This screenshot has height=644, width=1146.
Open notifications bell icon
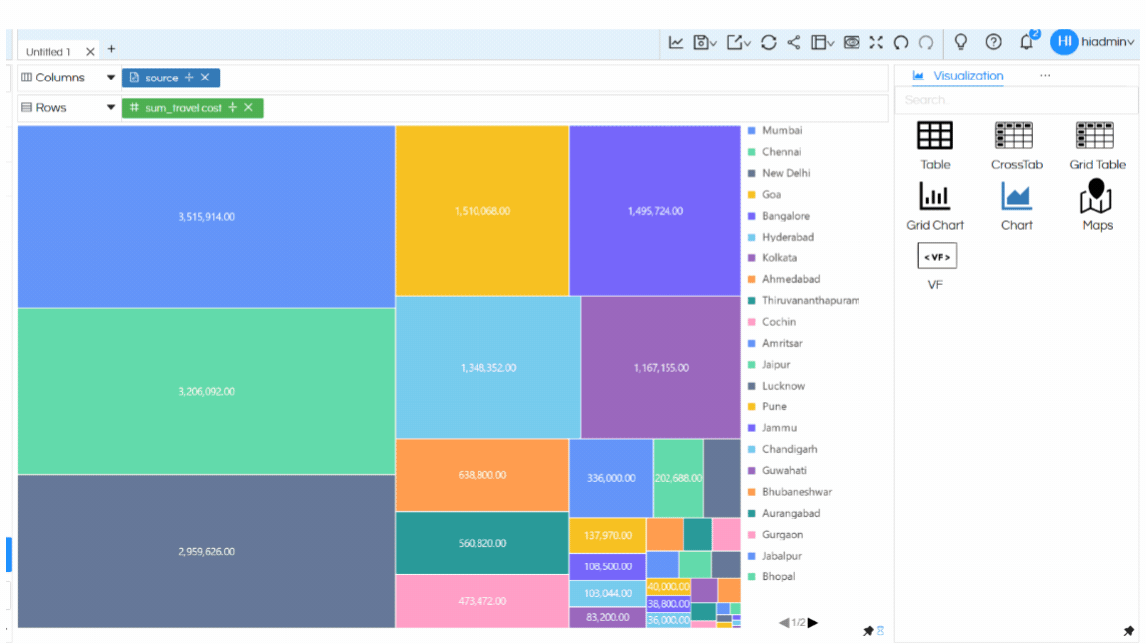pyautogui.click(x=1027, y=42)
